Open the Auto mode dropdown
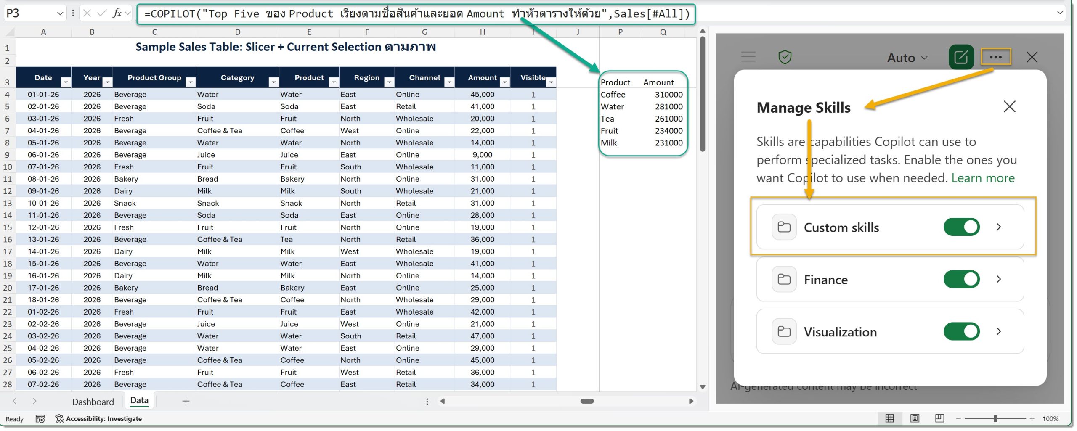The height and width of the screenshot is (431, 1077). (907, 58)
